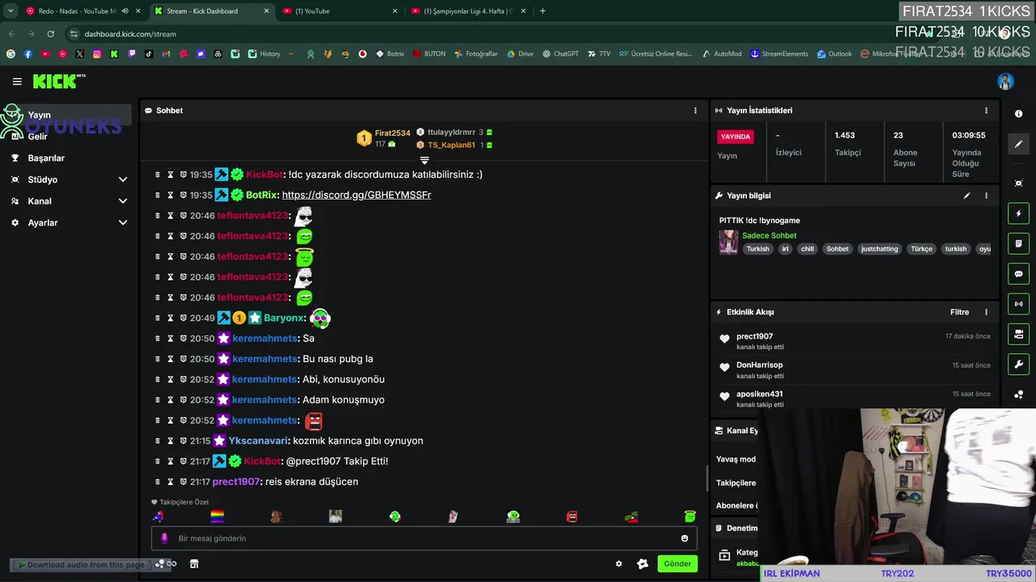Click the chat identity badge icon near Gönder
The height and width of the screenshot is (582, 1036).
tap(643, 564)
